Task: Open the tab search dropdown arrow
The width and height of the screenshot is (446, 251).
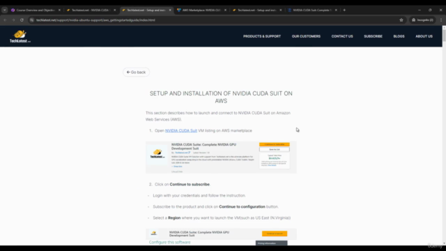Action: (5, 10)
